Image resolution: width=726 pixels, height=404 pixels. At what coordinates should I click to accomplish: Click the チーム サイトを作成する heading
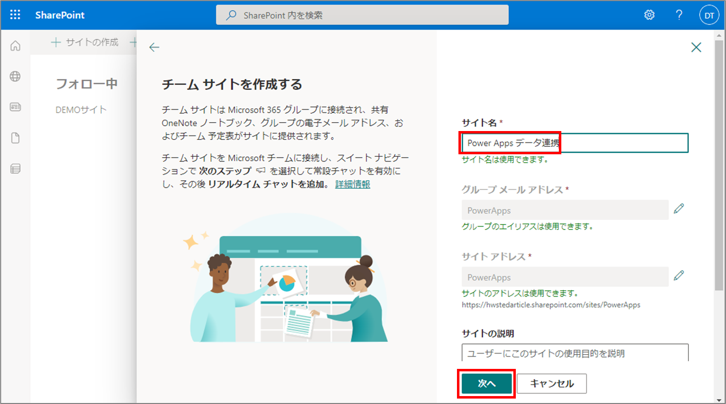[232, 85]
